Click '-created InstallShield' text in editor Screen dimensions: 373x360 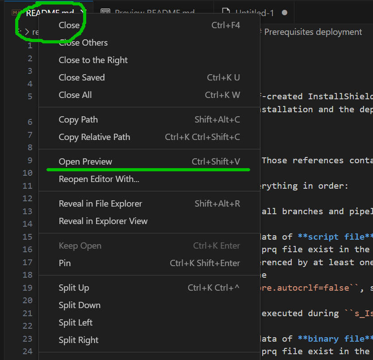(317, 97)
